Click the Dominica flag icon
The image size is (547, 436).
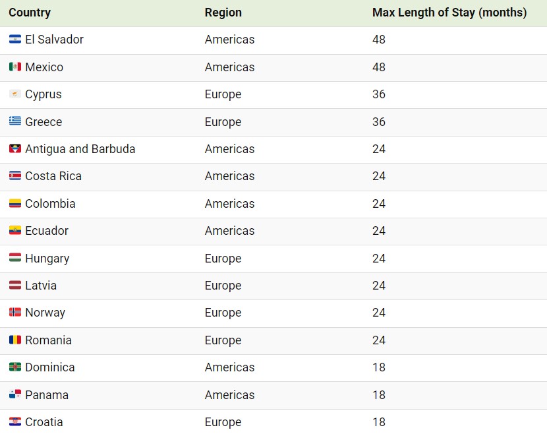[x=15, y=367]
